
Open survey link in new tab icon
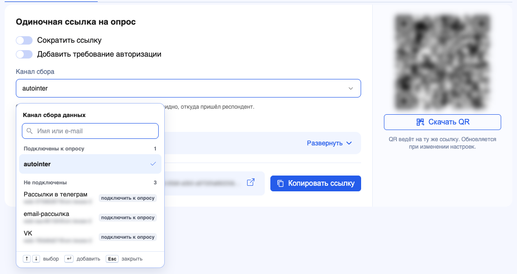tap(250, 182)
